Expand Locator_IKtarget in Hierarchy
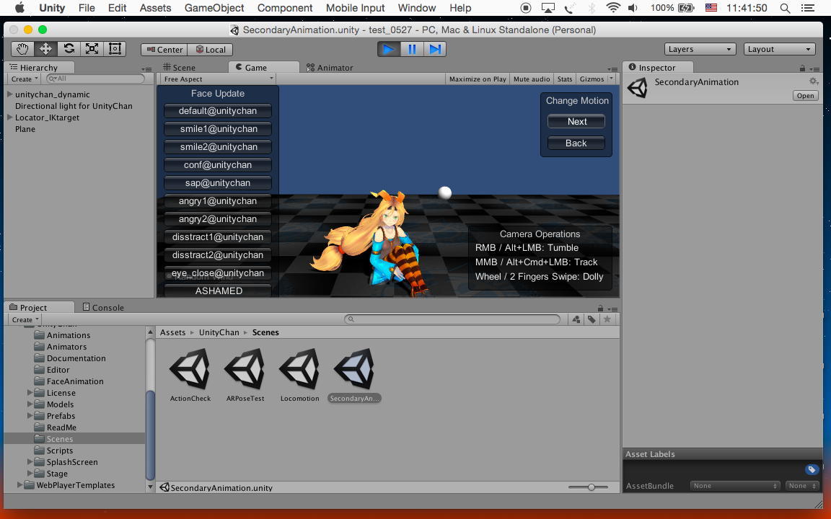 point(9,117)
